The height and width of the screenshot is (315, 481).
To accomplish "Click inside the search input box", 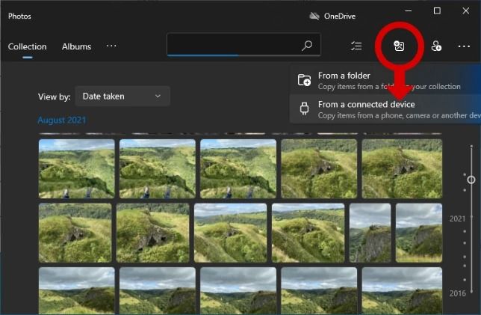I will pyautogui.click(x=232, y=45).
